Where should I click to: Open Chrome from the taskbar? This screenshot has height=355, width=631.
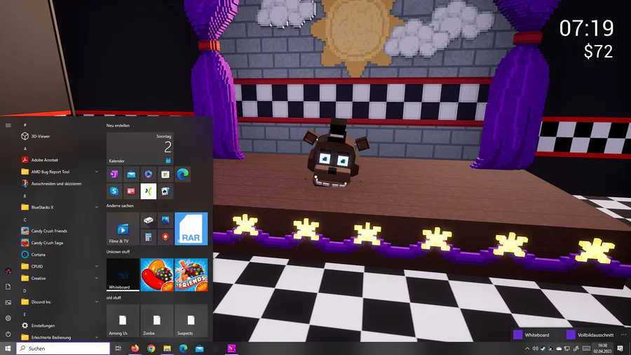(x=151, y=349)
